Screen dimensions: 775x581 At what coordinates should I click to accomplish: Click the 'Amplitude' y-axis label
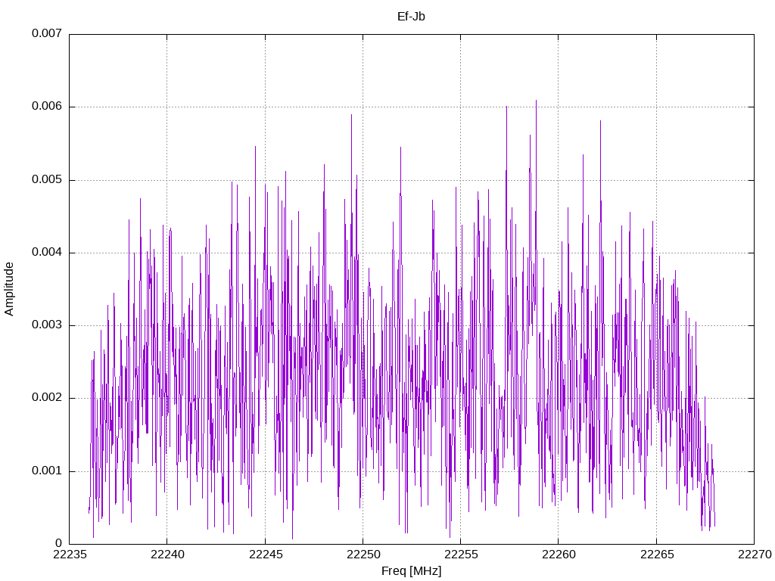[9, 289]
